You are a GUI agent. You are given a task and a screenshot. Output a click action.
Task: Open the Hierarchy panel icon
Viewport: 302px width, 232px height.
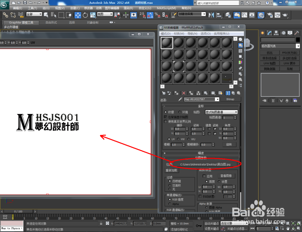click(x=276, y=33)
